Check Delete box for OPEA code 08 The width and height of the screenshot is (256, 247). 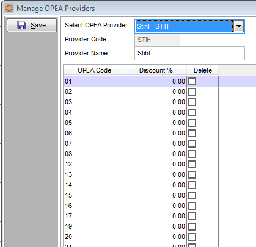(192, 154)
